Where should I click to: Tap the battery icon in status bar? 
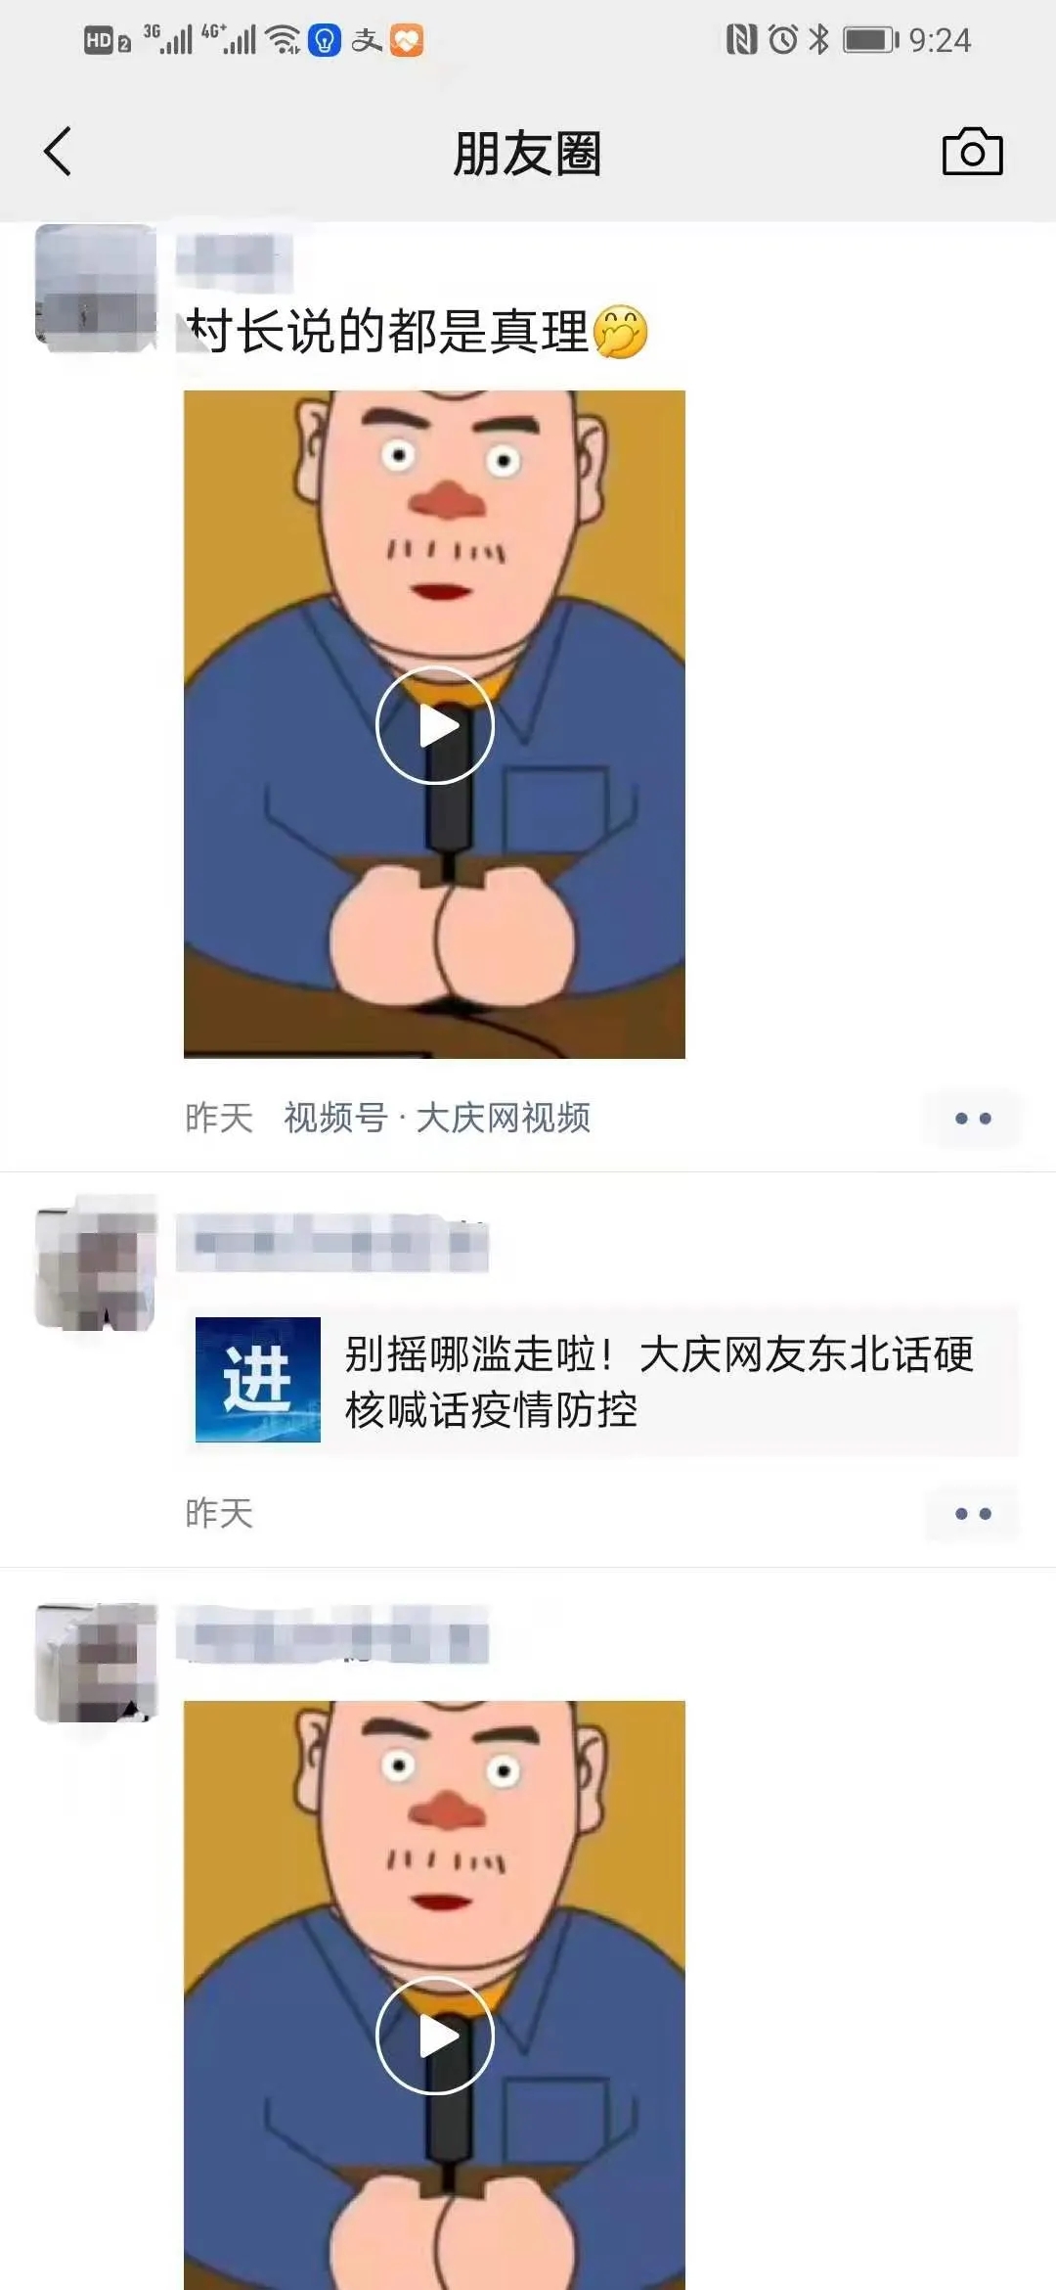pyautogui.click(x=870, y=39)
